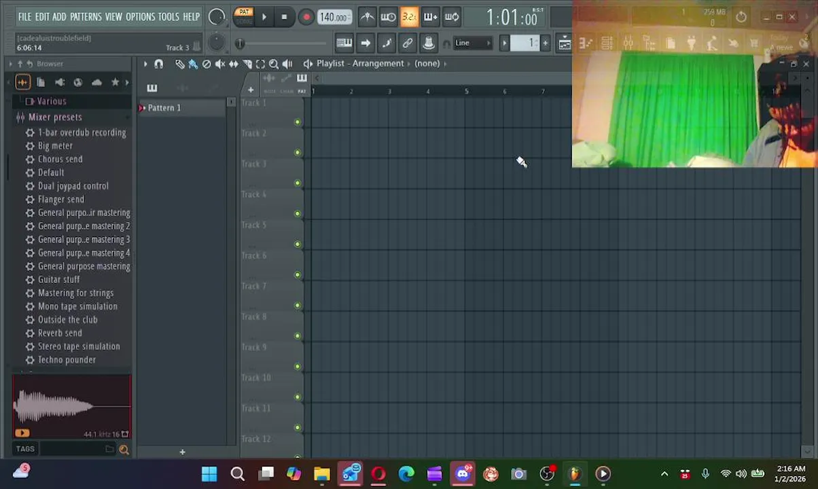
Task: Click the browser search magnifier
Action: click(124, 449)
